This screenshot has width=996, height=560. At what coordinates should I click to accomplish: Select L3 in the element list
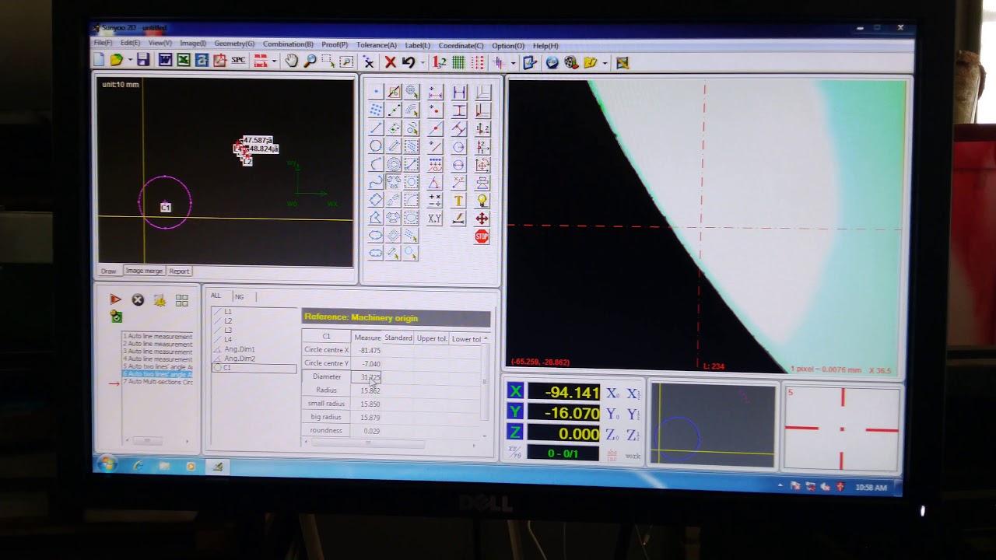pyautogui.click(x=228, y=331)
